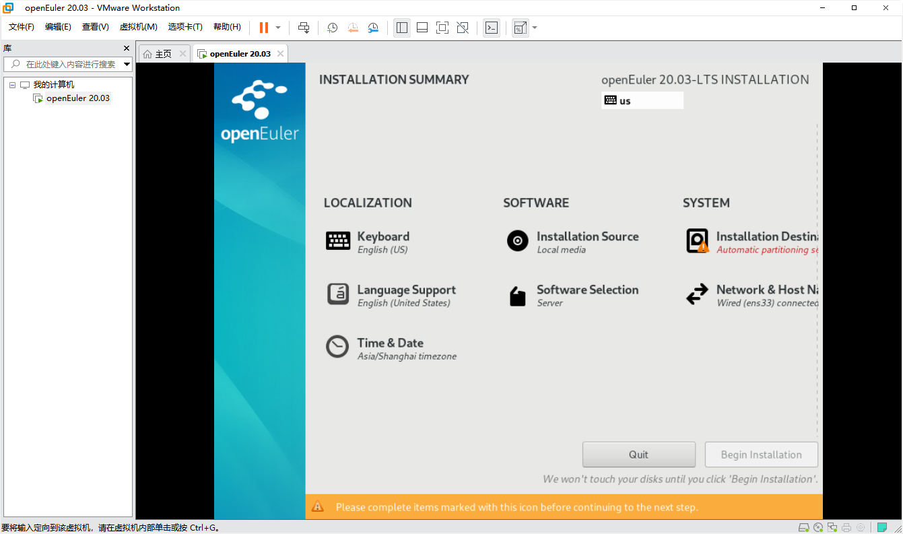Collapse the 我的计算机 tree node
This screenshot has height=534, width=903.
pos(12,85)
